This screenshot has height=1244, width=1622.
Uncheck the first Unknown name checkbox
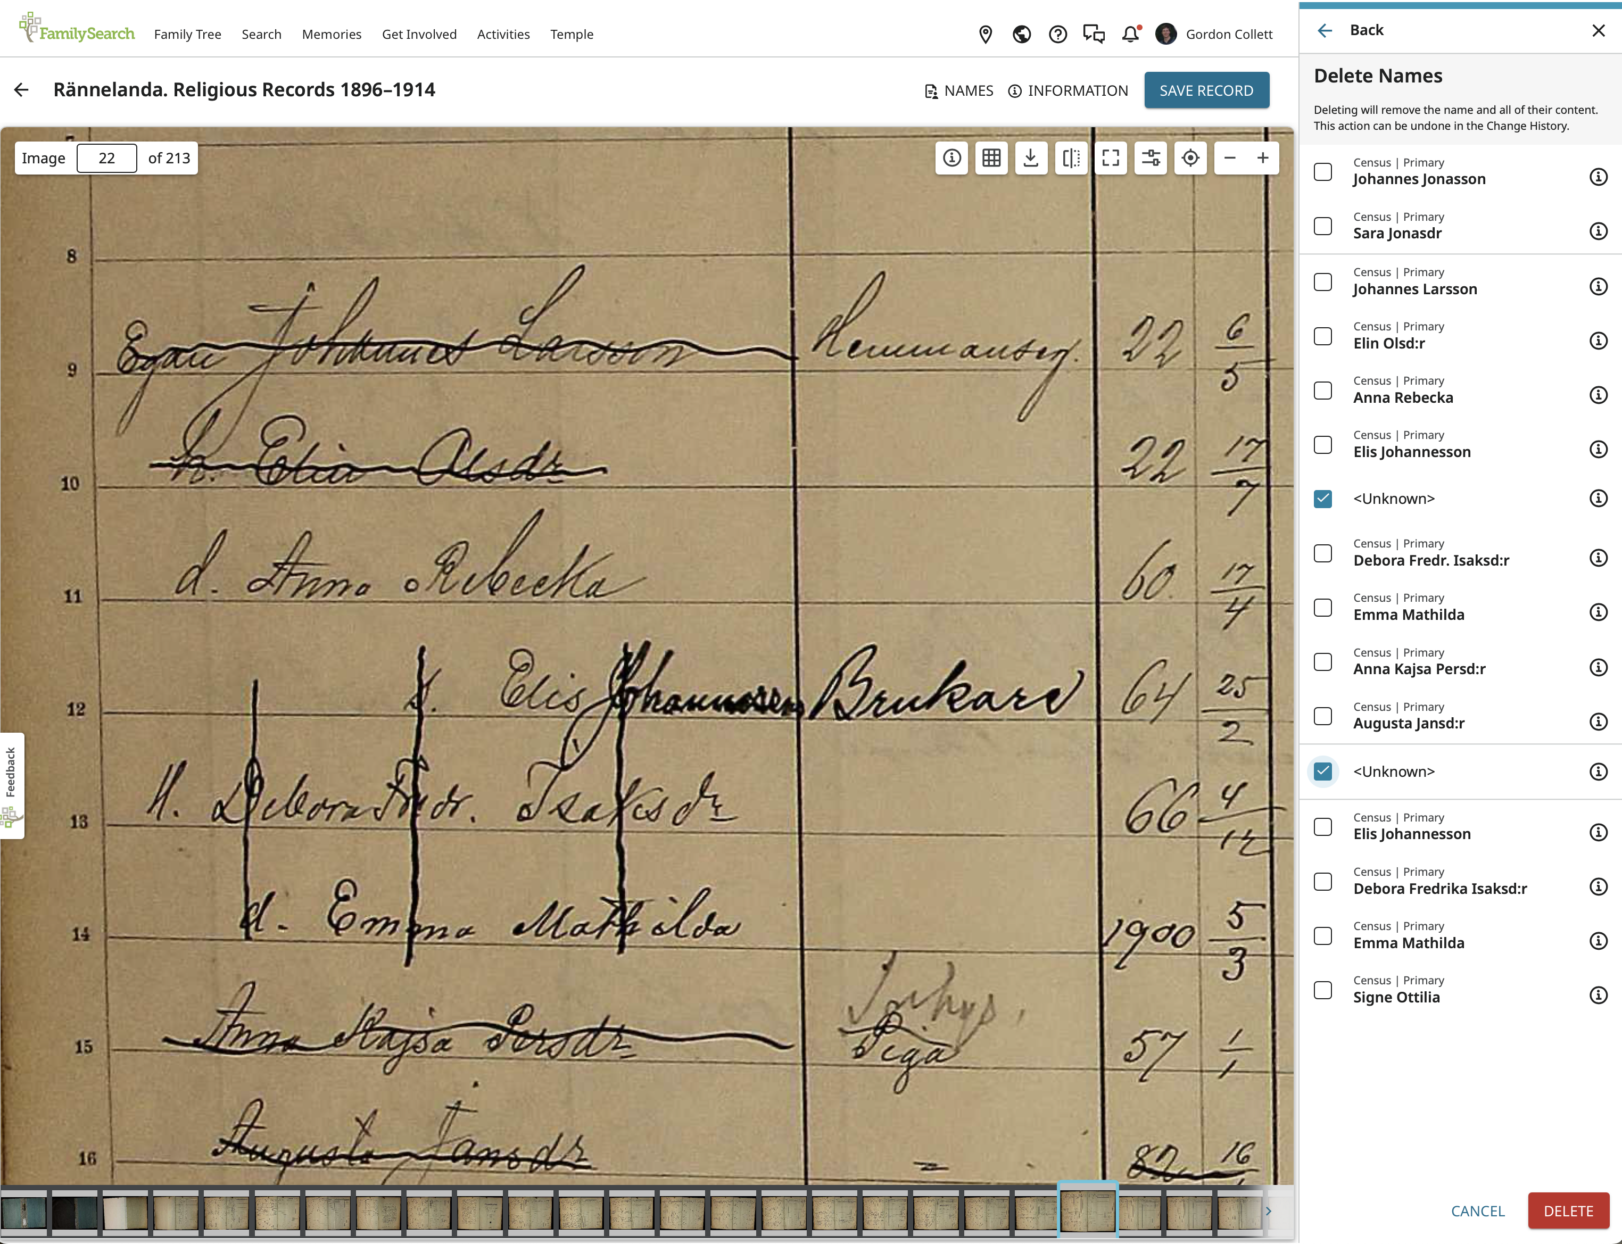point(1323,499)
